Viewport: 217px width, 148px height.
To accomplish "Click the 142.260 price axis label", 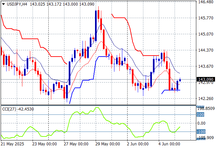I will [x=206, y=98].
